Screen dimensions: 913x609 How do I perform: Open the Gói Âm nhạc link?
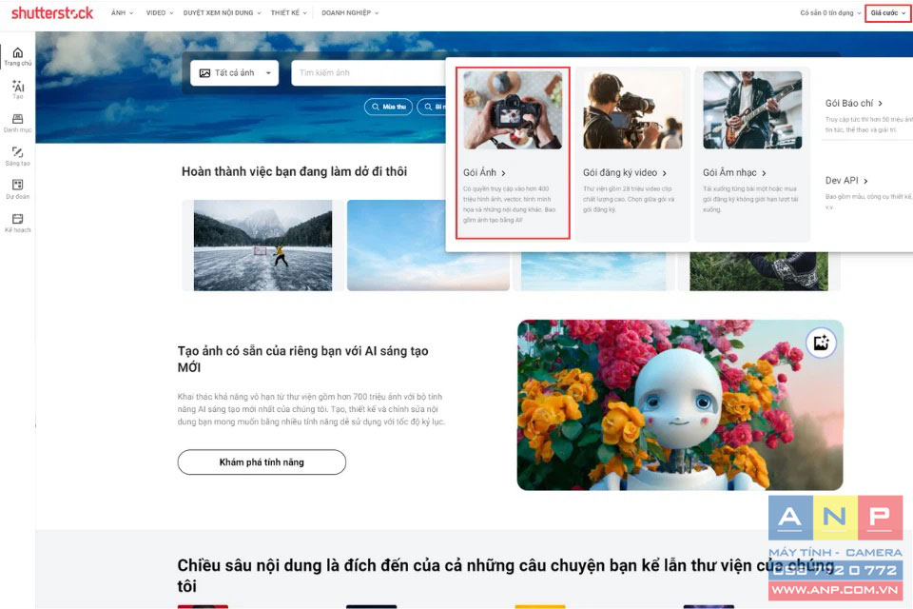734,172
